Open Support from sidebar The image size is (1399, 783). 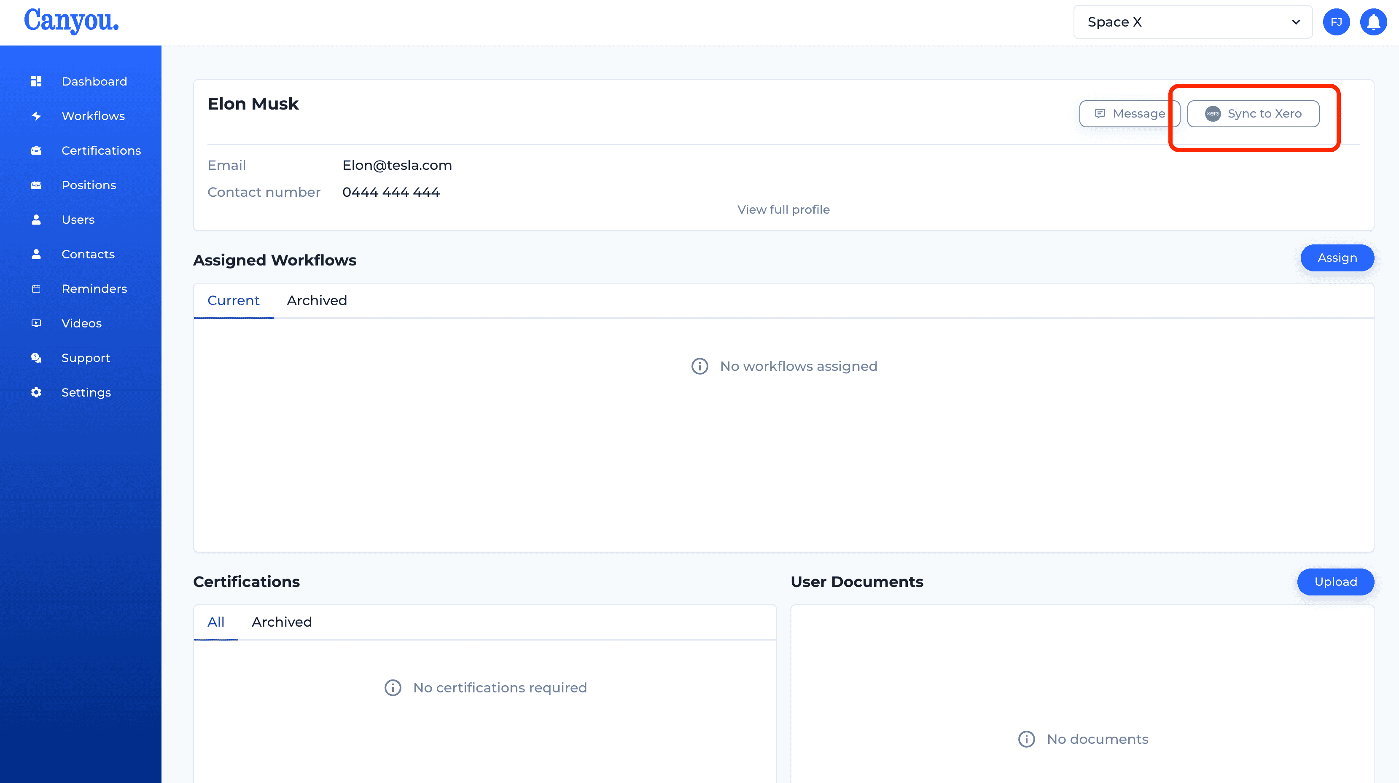click(86, 358)
